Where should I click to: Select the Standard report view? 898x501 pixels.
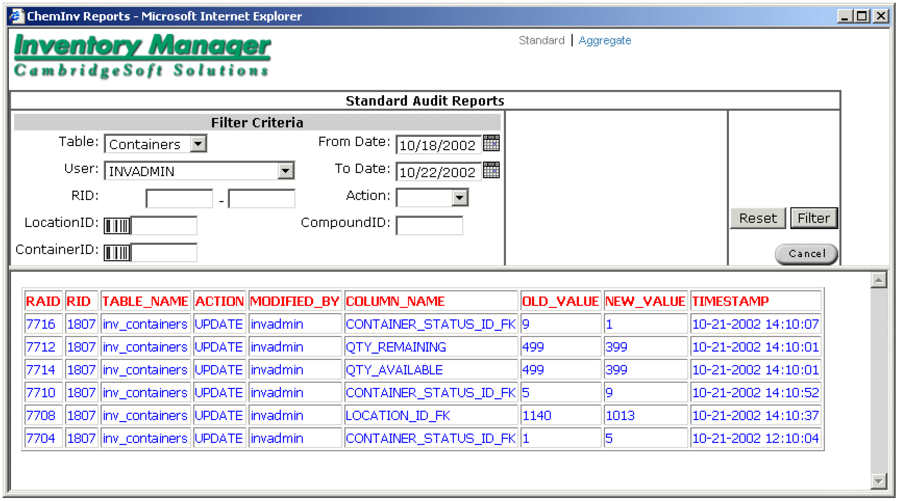[541, 40]
